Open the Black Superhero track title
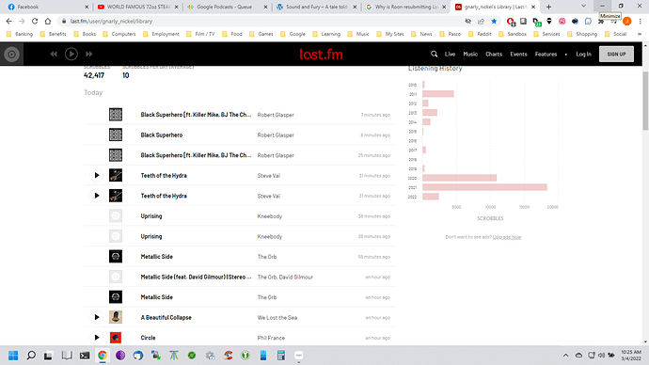The height and width of the screenshot is (365, 649). [x=162, y=135]
